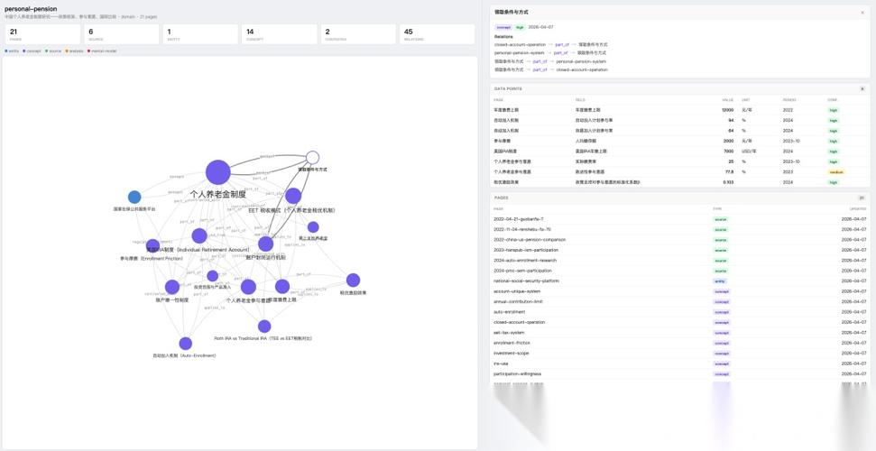This screenshot has width=876, height=451.
Task: Select the 账户唯一性制度 graph node
Action: point(172,287)
